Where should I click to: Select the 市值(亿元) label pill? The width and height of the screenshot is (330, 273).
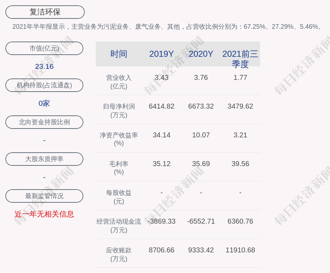pos(44,48)
